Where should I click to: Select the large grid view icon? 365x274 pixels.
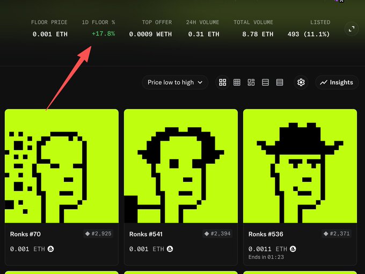pos(223,83)
